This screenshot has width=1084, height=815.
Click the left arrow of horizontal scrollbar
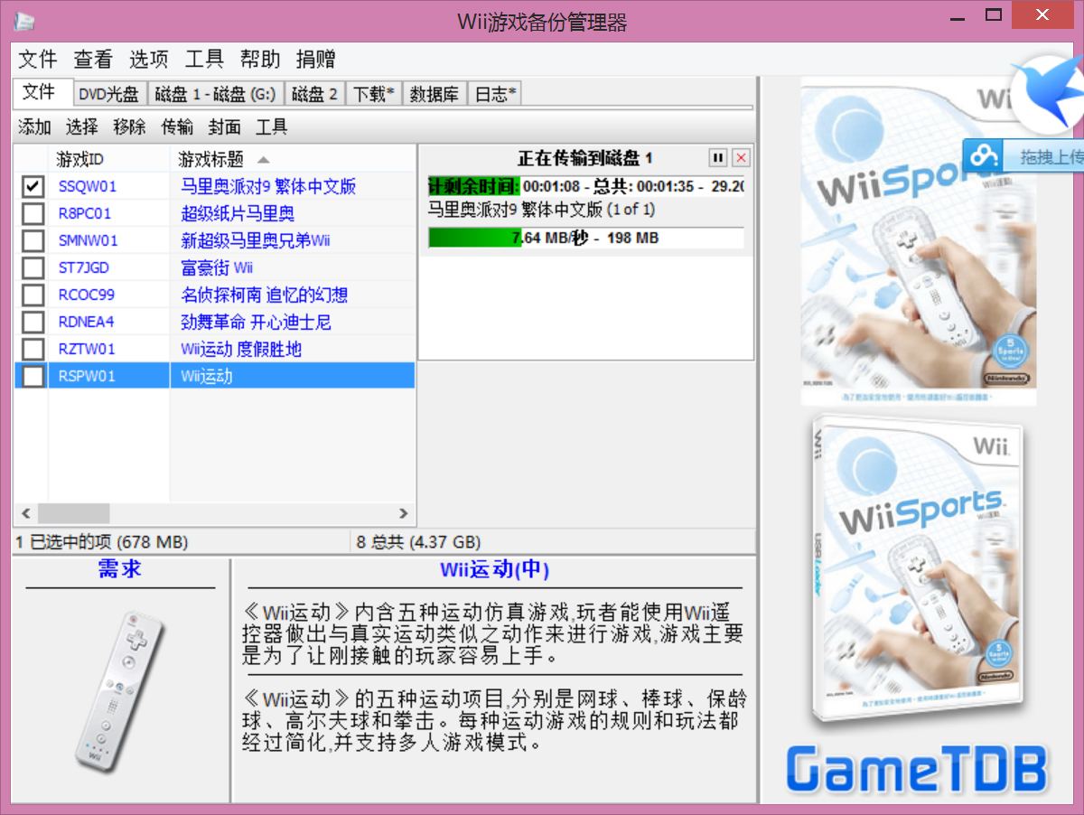click(25, 513)
